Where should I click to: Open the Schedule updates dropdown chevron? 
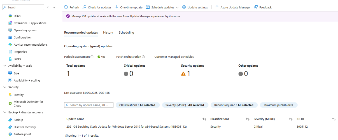177,8
